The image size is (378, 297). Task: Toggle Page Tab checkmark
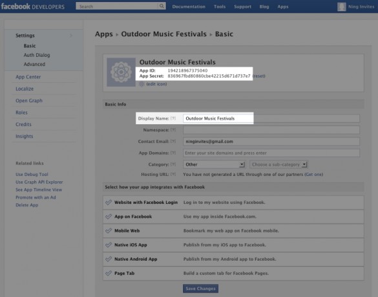pyautogui.click(x=109, y=273)
